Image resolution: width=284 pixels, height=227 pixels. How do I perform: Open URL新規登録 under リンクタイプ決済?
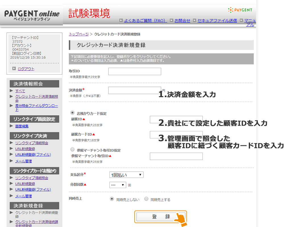(x=25, y=149)
